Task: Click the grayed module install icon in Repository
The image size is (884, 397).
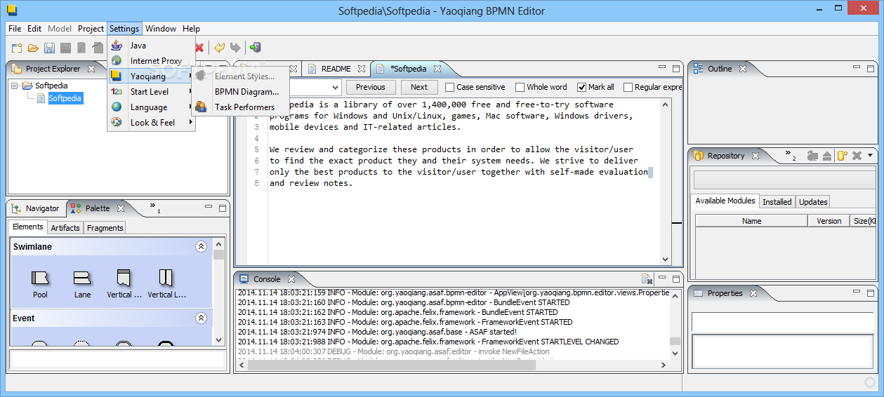Action: pos(812,156)
